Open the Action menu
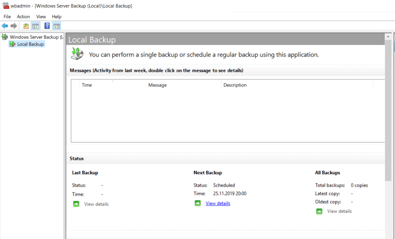395x239 pixels. [x=23, y=17]
